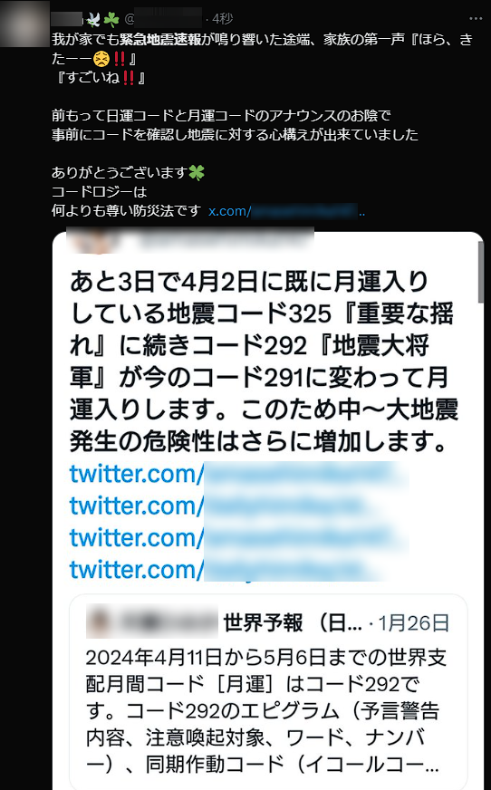Open the 4秒 timestamp permalink
This screenshot has width=491, height=790.
(x=222, y=19)
